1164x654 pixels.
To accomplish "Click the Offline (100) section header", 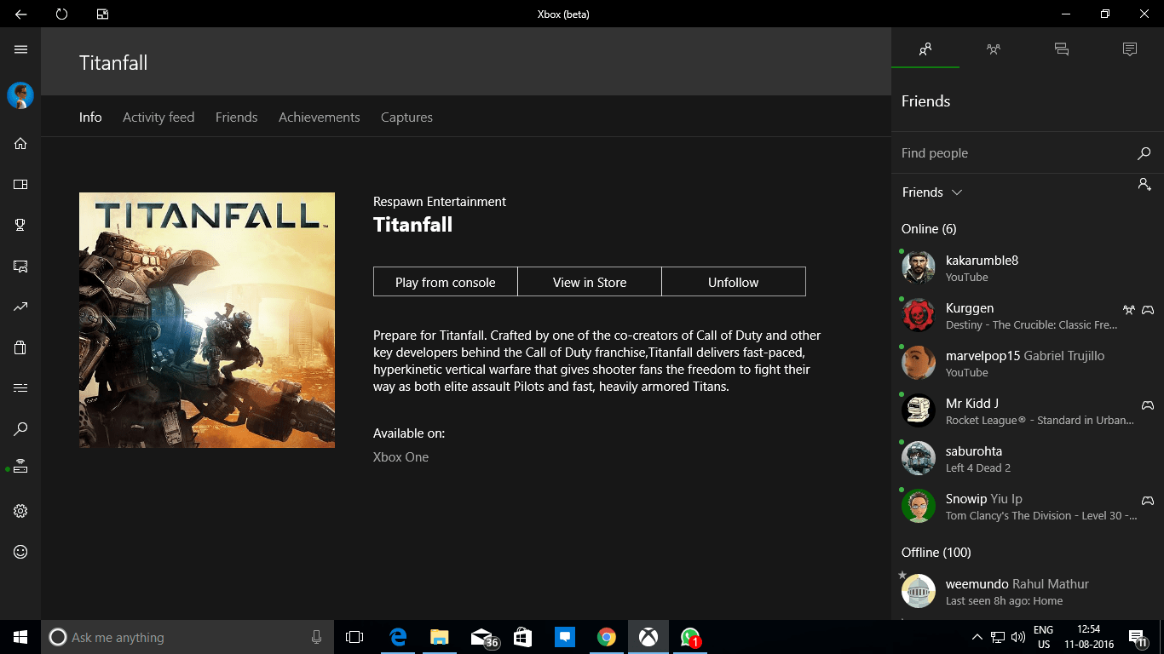I will (x=936, y=553).
